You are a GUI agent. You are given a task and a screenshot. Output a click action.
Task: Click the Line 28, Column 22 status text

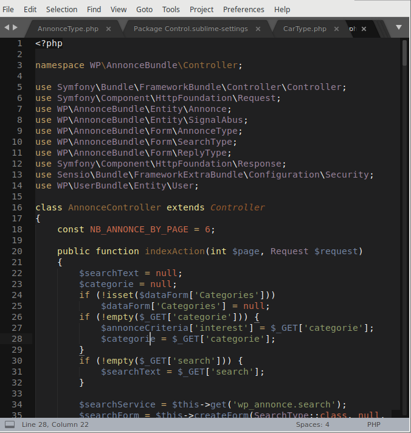pyautogui.click(x=55, y=424)
